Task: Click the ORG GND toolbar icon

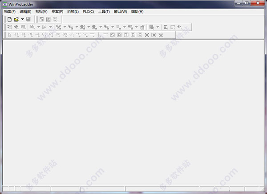Action: point(55,20)
